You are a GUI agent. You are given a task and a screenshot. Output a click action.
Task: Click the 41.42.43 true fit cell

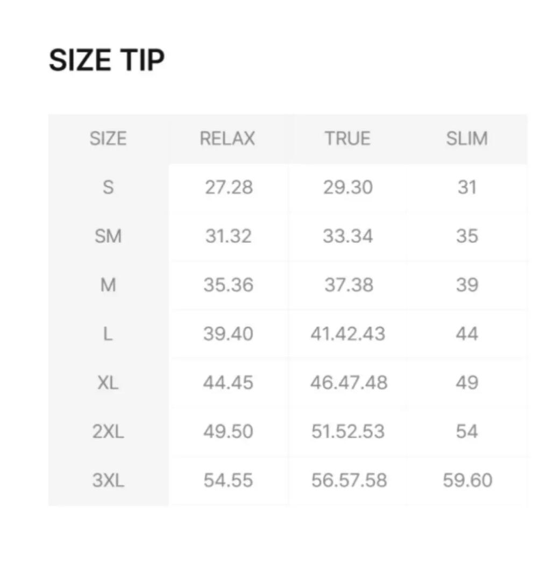pyautogui.click(x=348, y=334)
